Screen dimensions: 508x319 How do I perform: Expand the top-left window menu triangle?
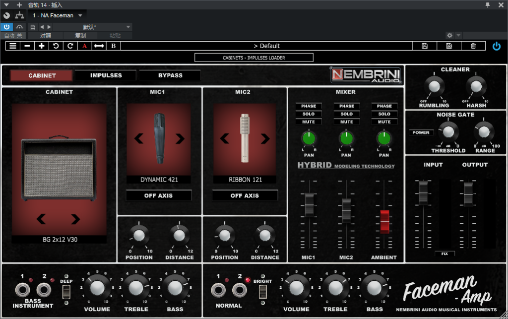tap(6, 5)
